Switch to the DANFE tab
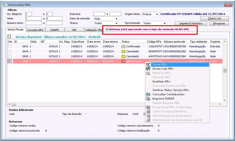This screenshot has height=141, width=235. click(55, 30)
